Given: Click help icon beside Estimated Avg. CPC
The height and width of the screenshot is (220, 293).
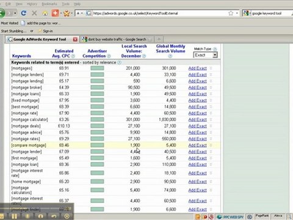Looking at the screenshot, I should pyautogui.click(x=73, y=56).
